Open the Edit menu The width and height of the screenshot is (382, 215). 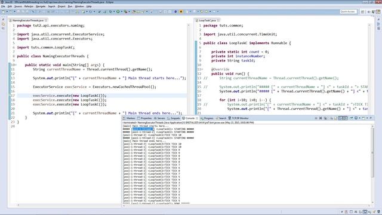coord(10,7)
